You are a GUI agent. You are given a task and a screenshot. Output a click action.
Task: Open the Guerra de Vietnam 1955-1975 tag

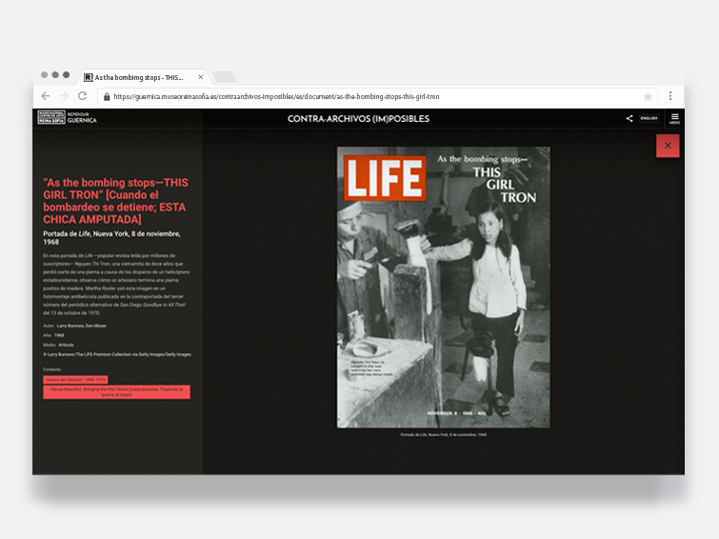point(75,379)
